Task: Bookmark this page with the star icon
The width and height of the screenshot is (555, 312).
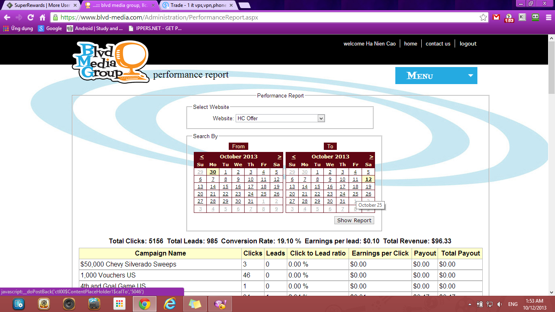Action: (x=483, y=17)
